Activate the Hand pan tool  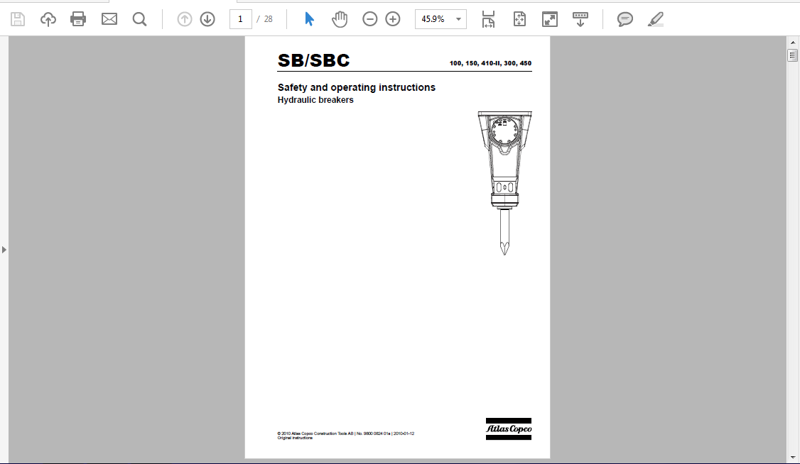click(x=340, y=19)
